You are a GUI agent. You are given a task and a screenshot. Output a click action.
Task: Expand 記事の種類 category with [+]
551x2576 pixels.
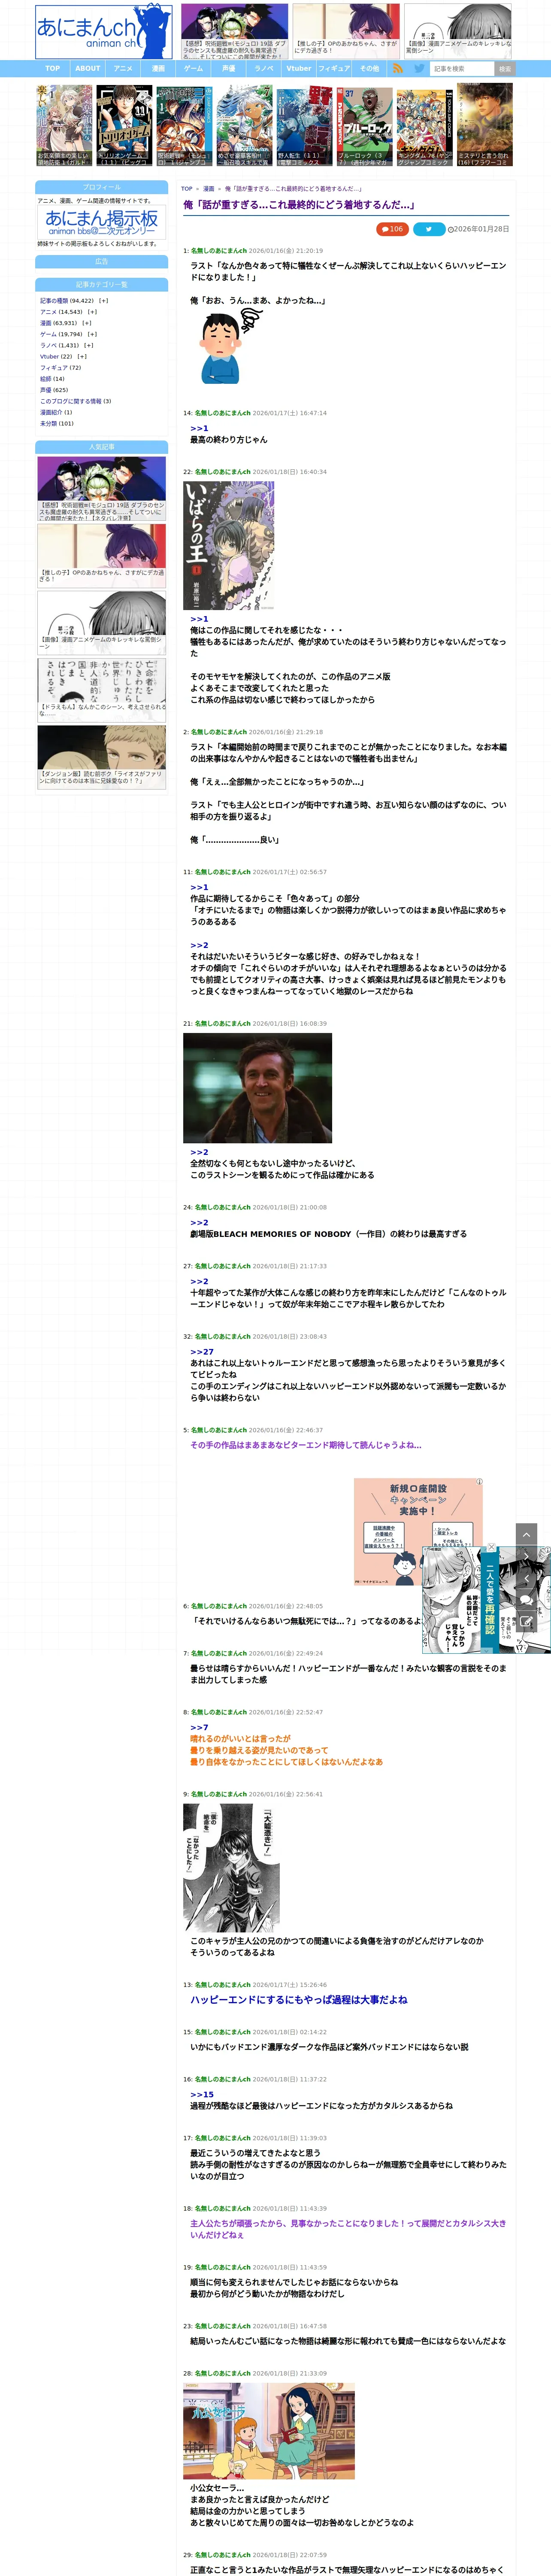104,300
